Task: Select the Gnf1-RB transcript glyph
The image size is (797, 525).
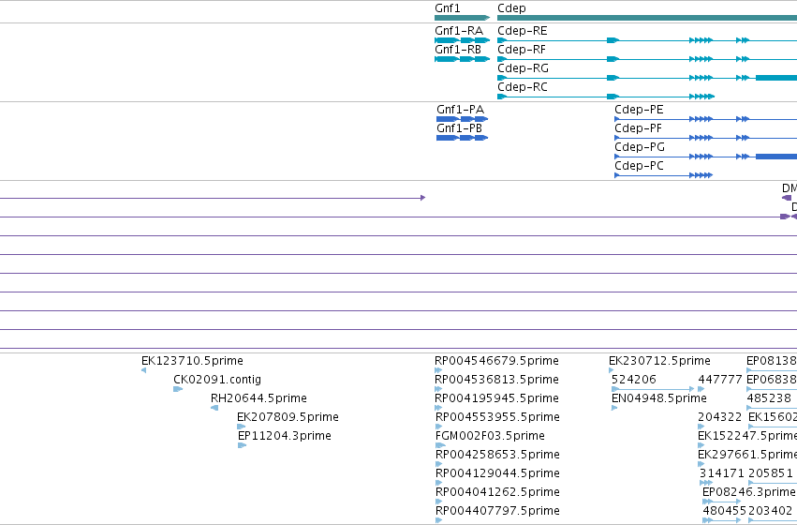Action: pyautogui.click(x=462, y=59)
